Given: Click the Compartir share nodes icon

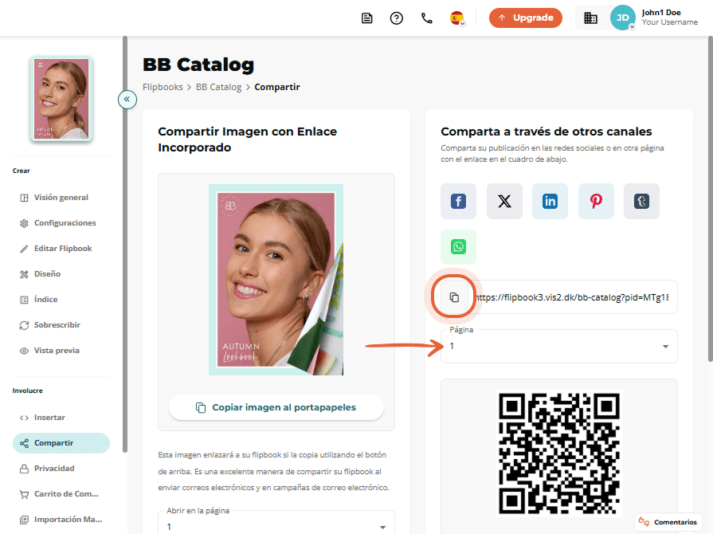Looking at the screenshot, I should (24, 443).
